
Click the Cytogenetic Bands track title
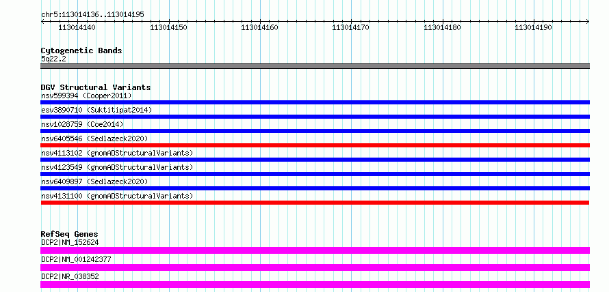(81, 50)
